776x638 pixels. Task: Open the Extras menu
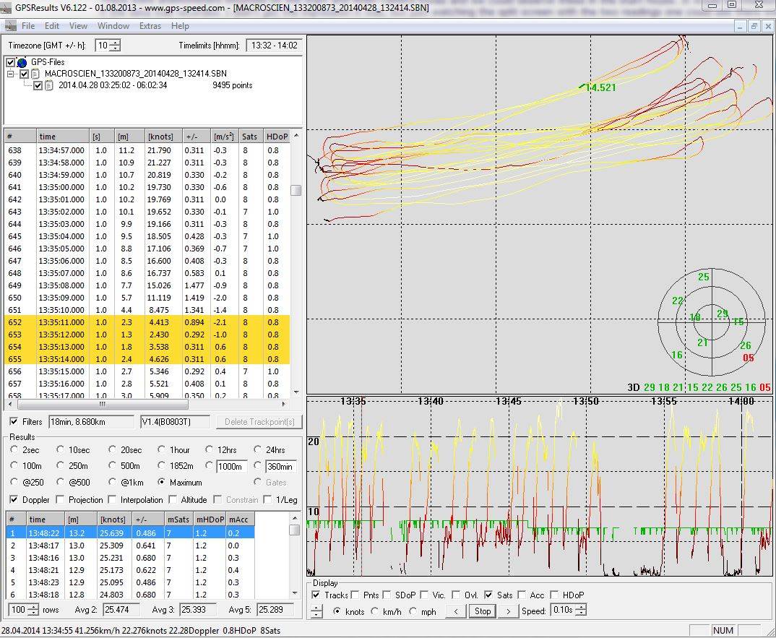pyautogui.click(x=150, y=26)
